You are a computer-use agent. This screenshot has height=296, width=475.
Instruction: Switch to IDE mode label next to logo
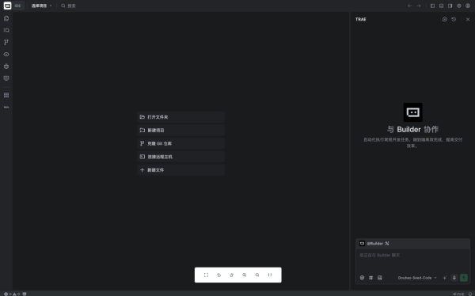click(18, 6)
